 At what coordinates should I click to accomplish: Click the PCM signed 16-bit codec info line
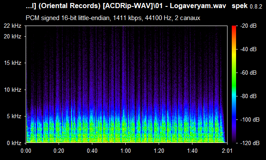[113, 18]
